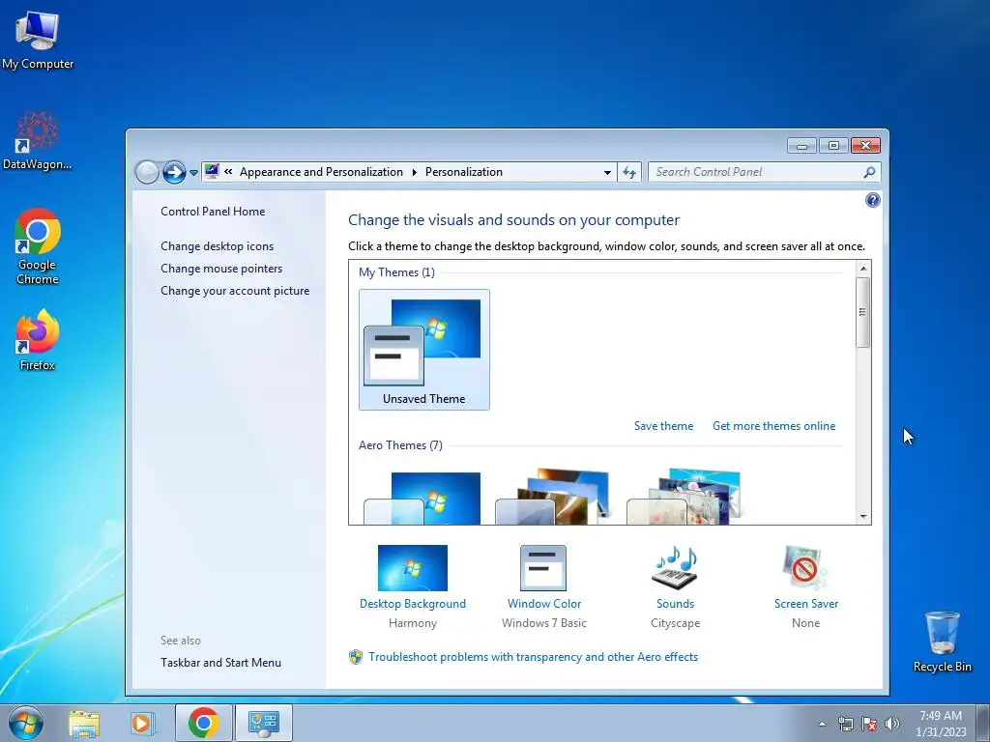Click the Forward navigation arrow
Screen dimensions: 990x742
[x=174, y=172]
